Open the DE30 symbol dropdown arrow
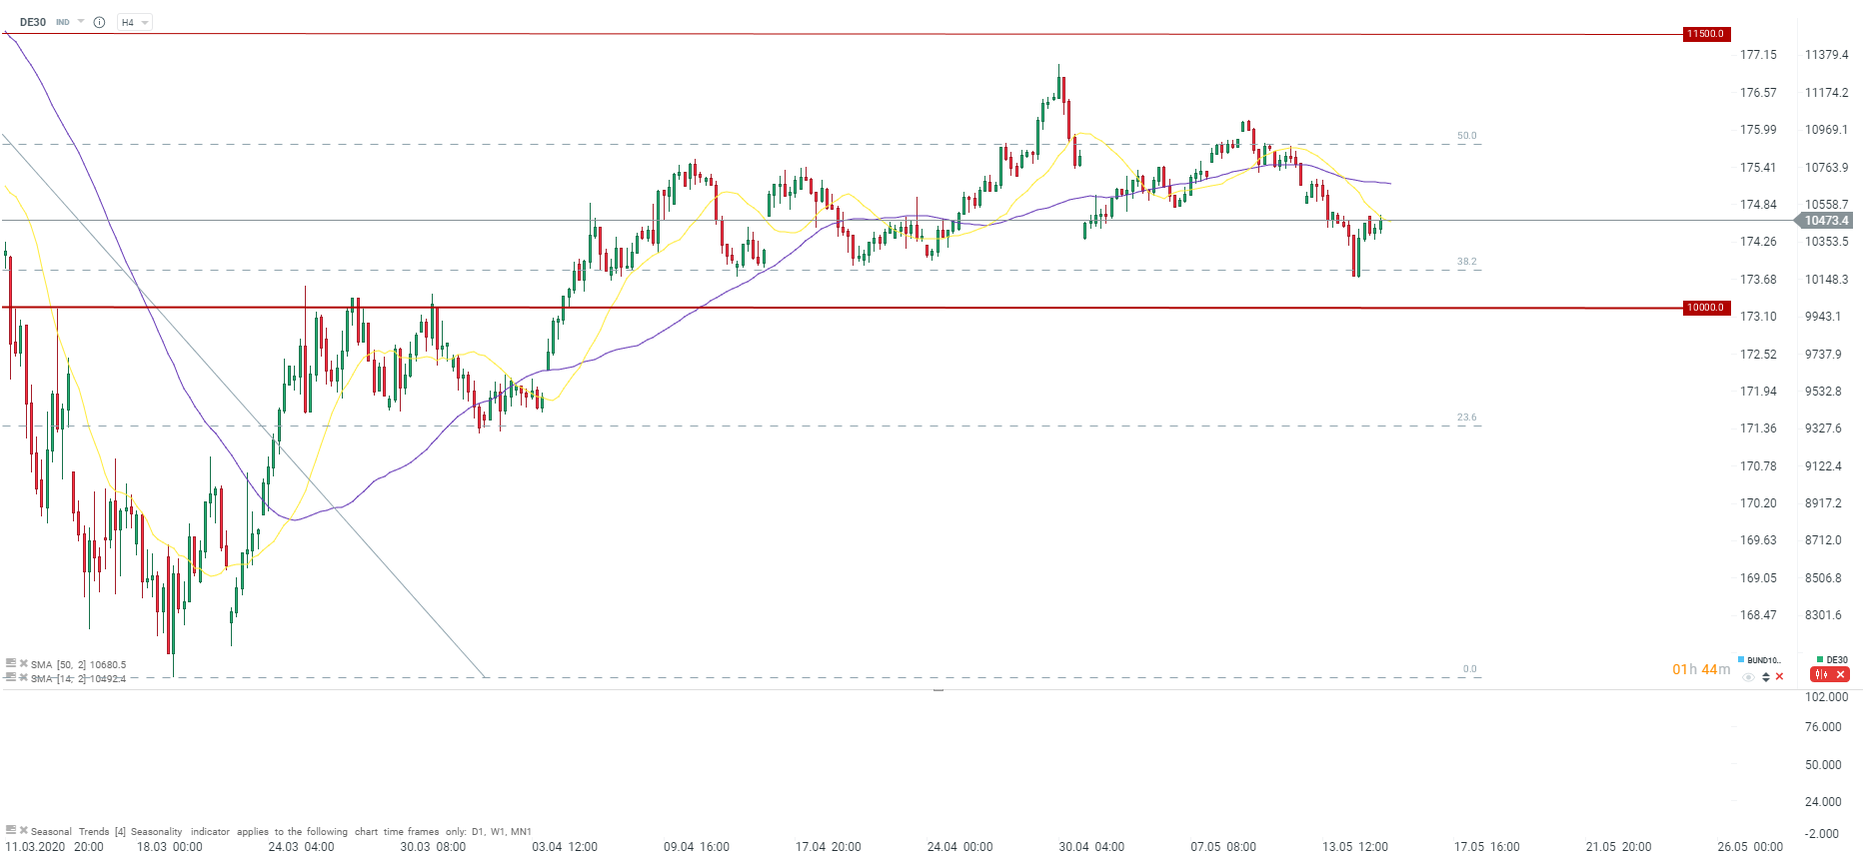 (81, 21)
